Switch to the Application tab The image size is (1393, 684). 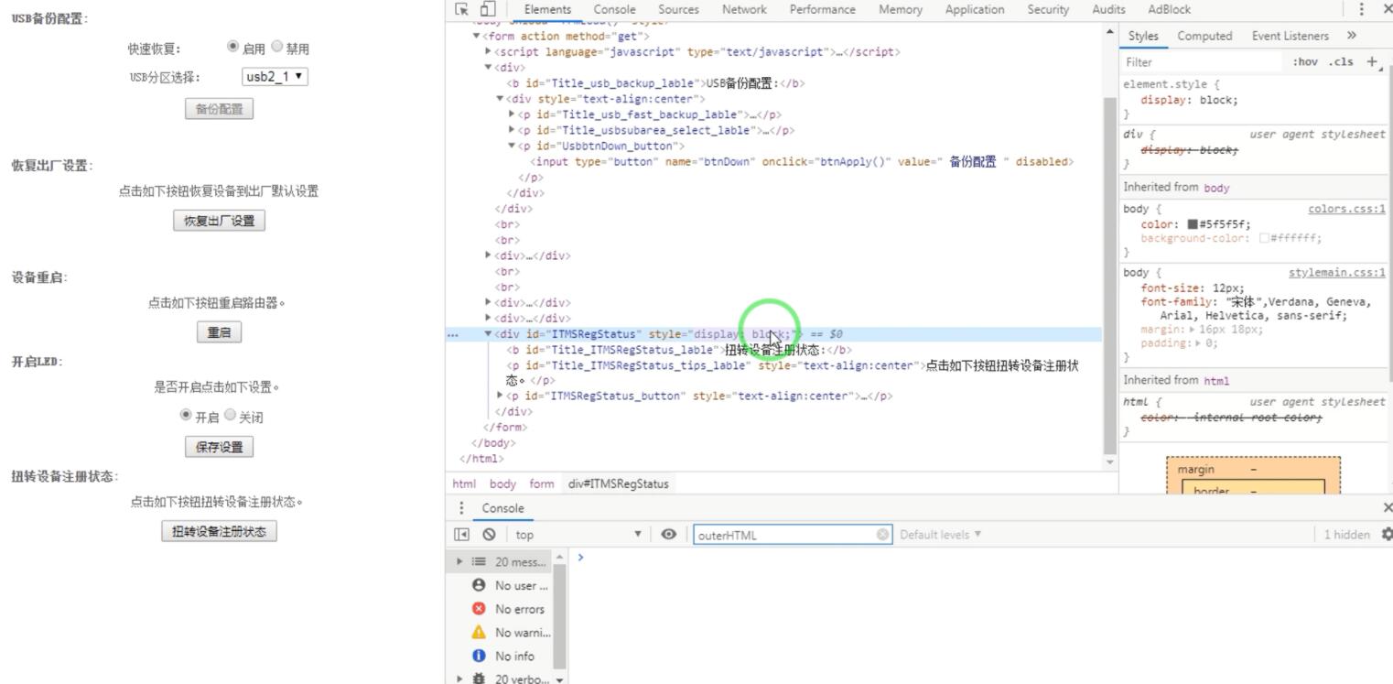click(x=974, y=9)
